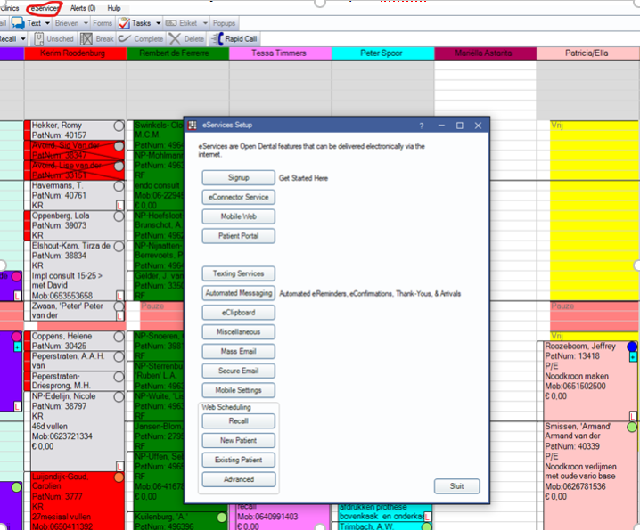Select the Zwaan, 'Peter' appointment
640x530 pixels.
pos(73,311)
